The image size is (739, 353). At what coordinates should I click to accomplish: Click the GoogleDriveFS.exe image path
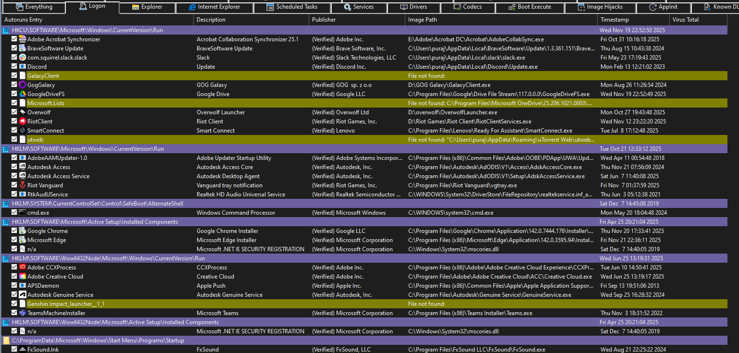(x=499, y=94)
